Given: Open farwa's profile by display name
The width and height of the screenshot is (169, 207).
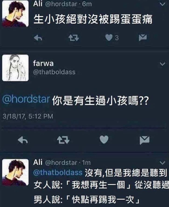Looking at the screenshot, I should (43, 63).
